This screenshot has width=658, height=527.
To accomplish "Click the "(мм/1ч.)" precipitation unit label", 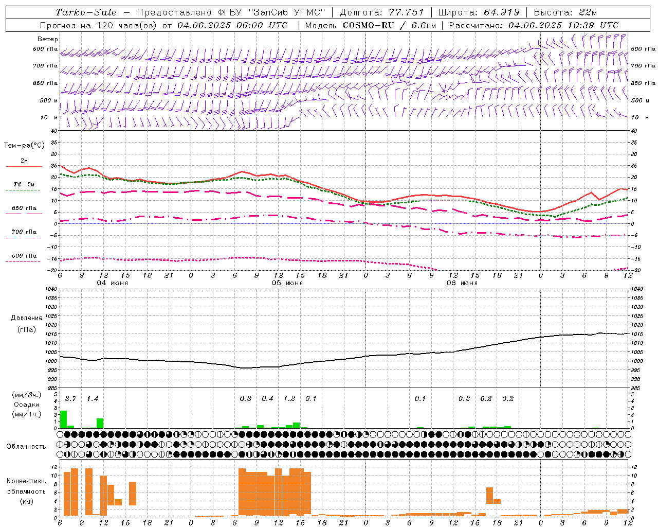I will [27, 414].
